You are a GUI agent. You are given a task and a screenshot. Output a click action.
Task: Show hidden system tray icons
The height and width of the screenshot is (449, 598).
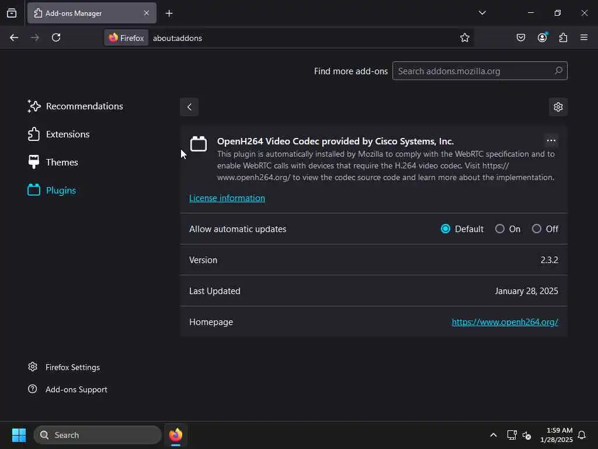click(493, 435)
